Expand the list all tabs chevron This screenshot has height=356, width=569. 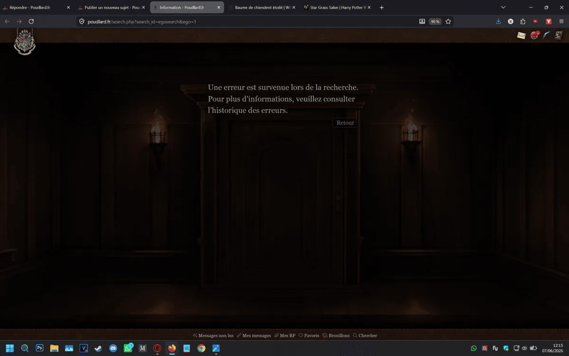click(x=503, y=8)
